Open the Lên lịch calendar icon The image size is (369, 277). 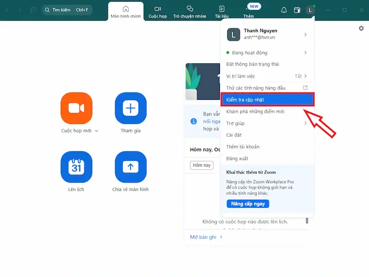click(76, 167)
